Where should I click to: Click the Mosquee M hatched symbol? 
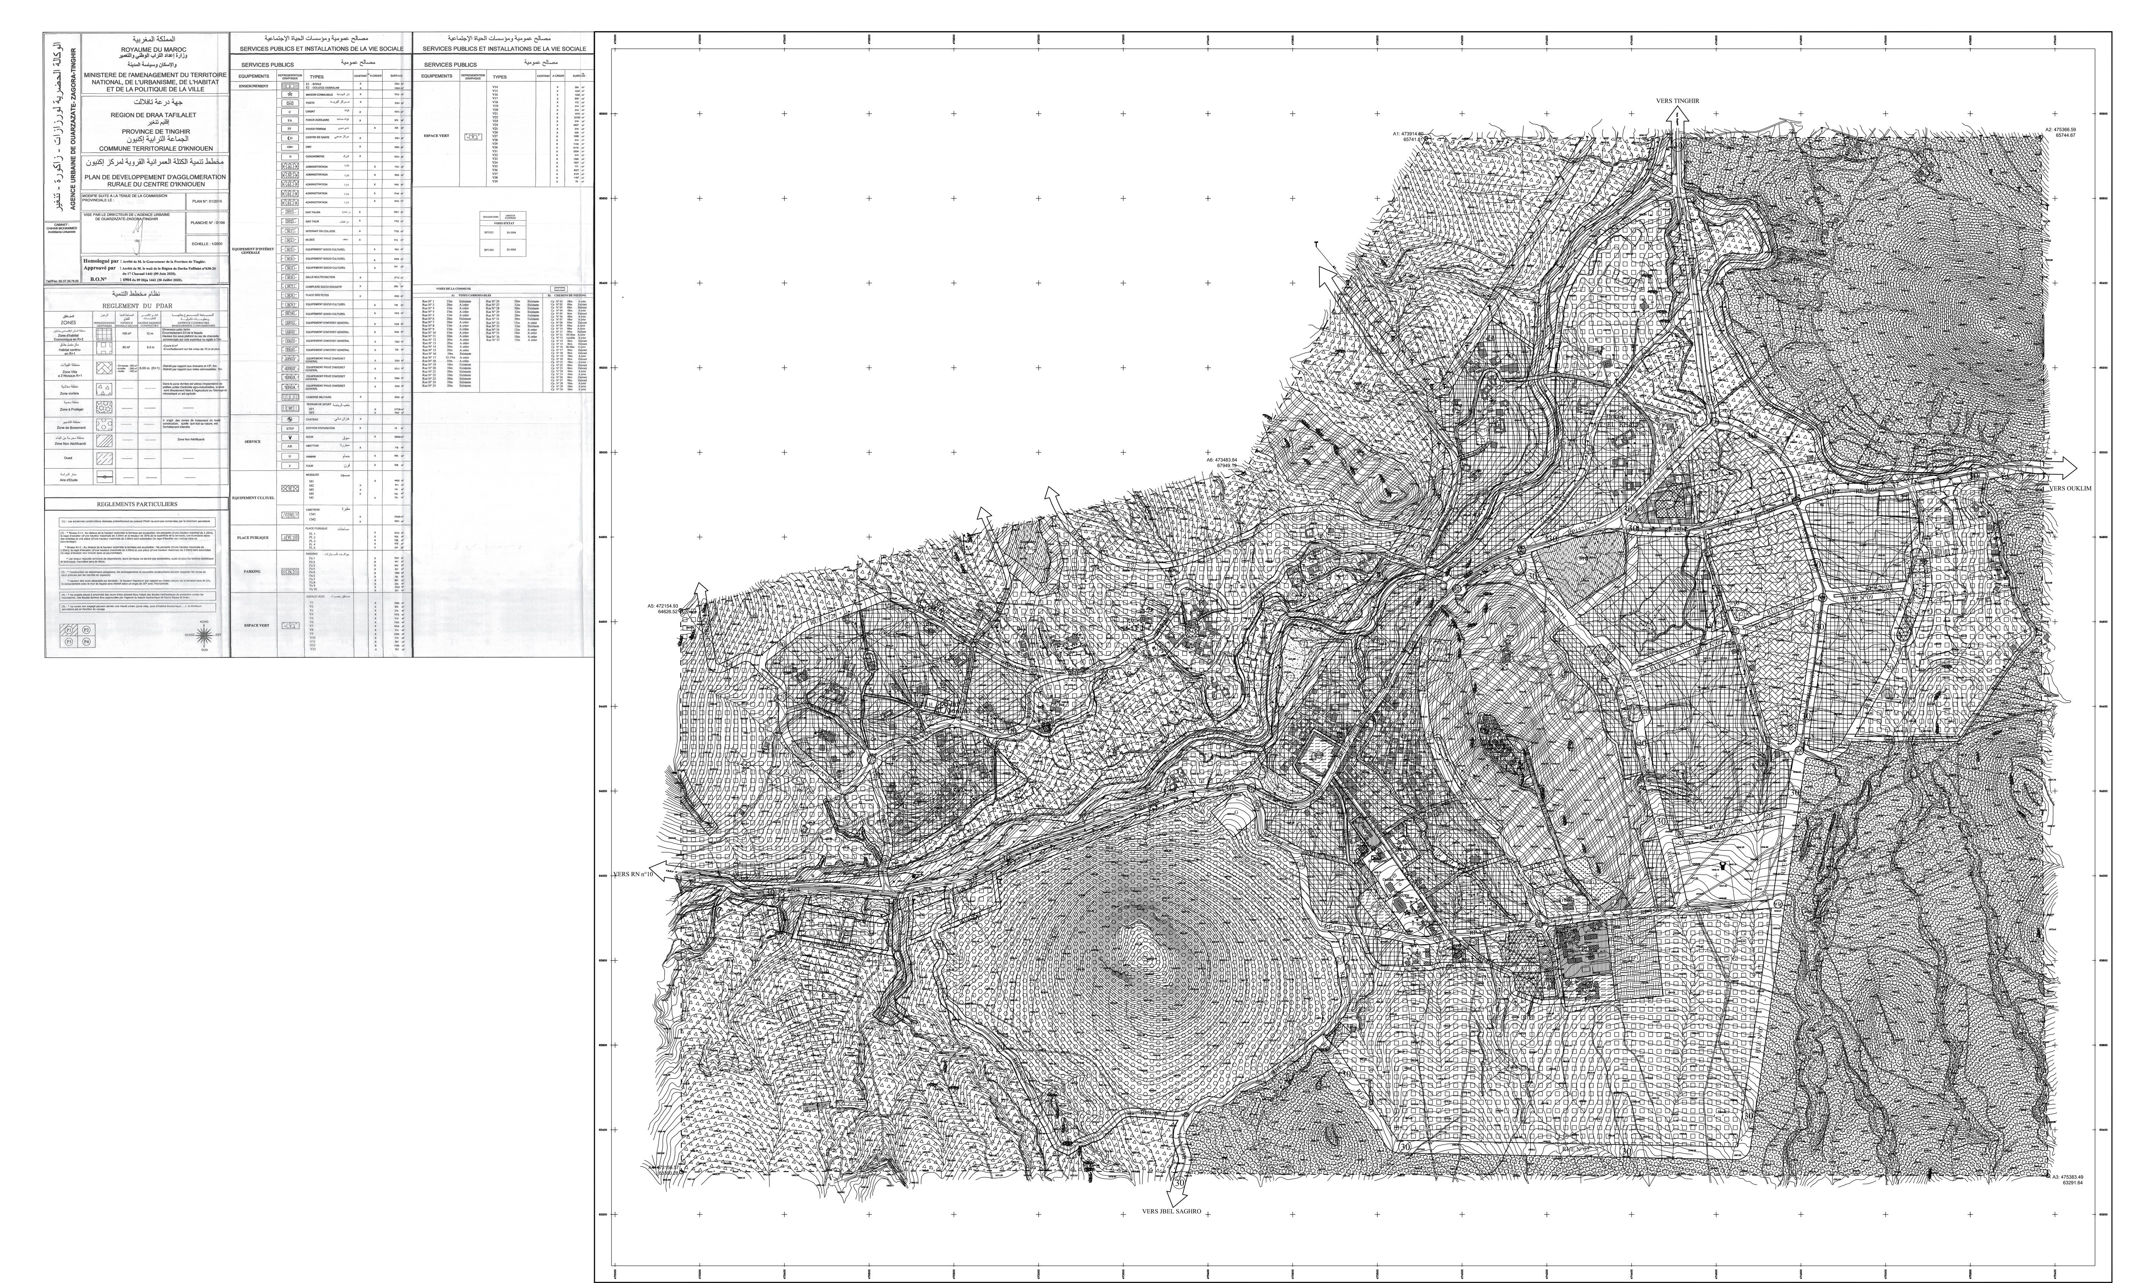(291, 489)
